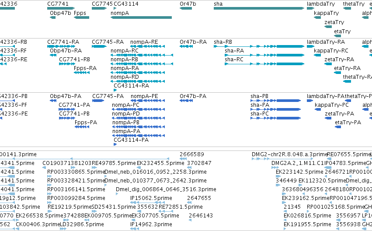Image resolution: width=372 pixels, height=231 pixels.
Task: Click protein nompA-PC label
Action: coord(126,105)
